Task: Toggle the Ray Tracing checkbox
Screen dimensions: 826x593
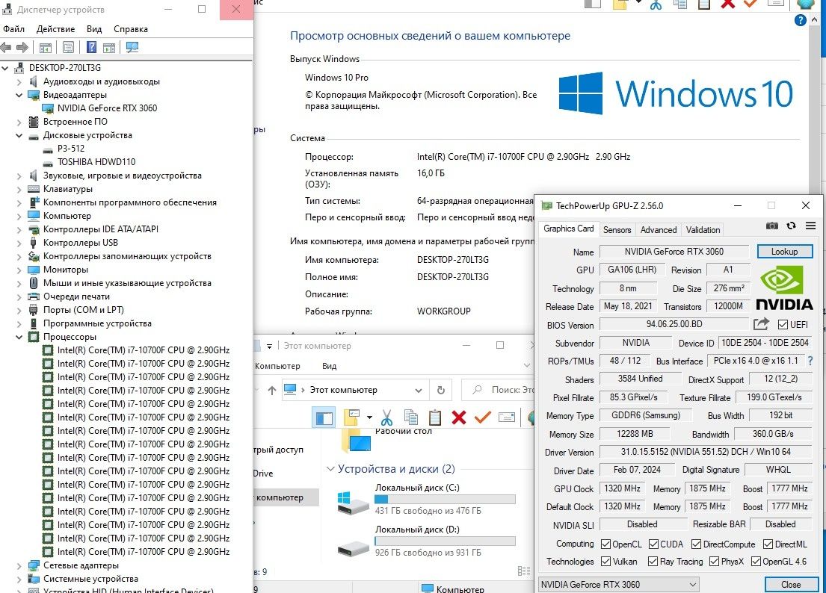Action: [x=653, y=562]
